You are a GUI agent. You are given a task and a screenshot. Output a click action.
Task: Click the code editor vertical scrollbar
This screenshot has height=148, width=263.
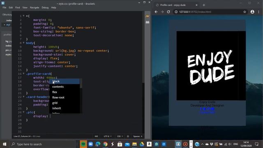(143, 47)
